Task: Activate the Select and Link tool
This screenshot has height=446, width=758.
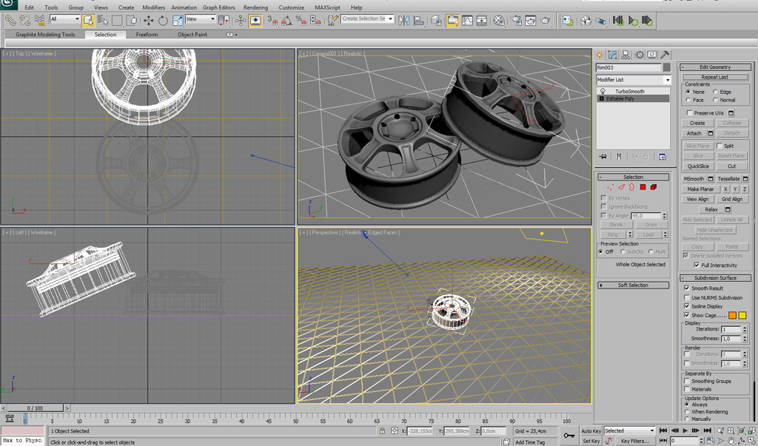Action: pos(10,20)
